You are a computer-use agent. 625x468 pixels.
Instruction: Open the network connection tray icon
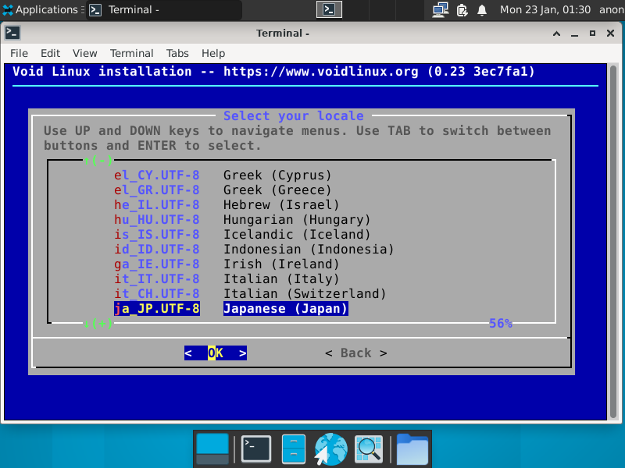point(441,9)
